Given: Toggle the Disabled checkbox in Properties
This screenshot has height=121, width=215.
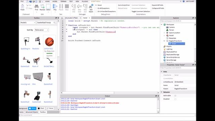Looking at the screenshot, I should (x=175, y=99).
